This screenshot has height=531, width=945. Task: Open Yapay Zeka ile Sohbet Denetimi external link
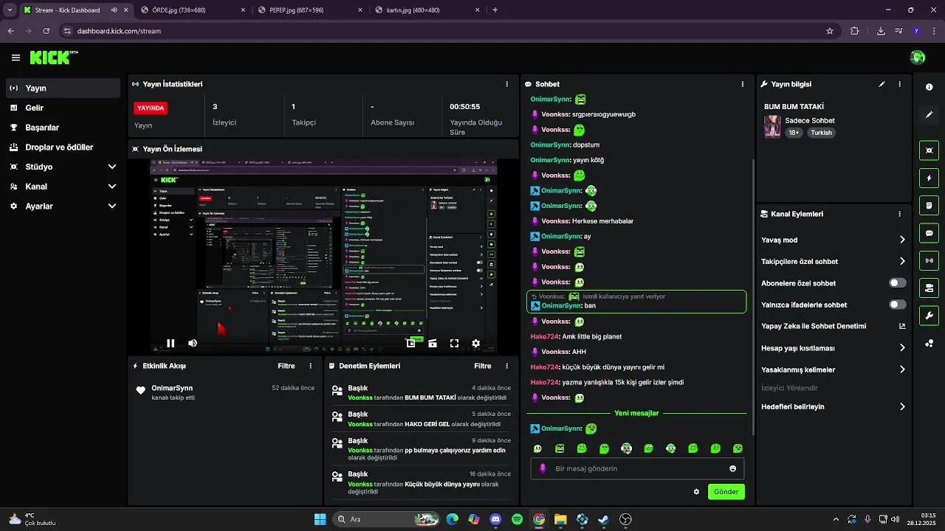pos(902,326)
